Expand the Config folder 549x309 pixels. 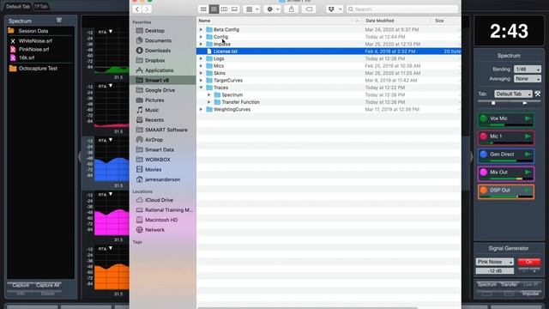click(201, 37)
